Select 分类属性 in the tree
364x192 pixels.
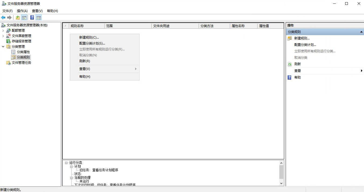coord(23,52)
